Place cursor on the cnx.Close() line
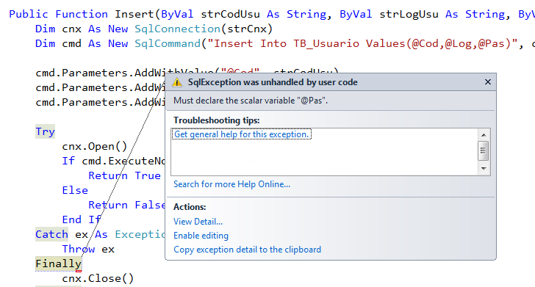The width and height of the screenshot is (535, 287). pyautogui.click(x=98, y=278)
